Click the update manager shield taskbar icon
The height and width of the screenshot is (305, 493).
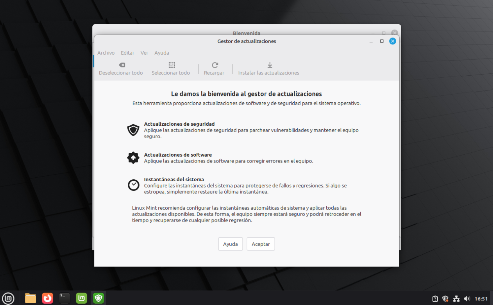pos(99,298)
